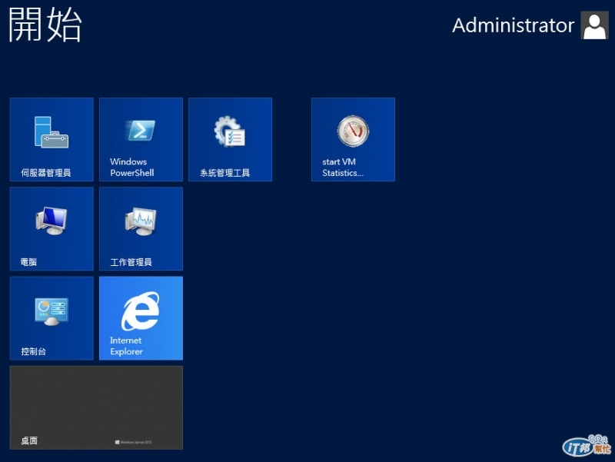The height and width of the screenshot is (462, 615).
Task: Open the 電腦 Computer tile
Action: [x=52, y=228]
